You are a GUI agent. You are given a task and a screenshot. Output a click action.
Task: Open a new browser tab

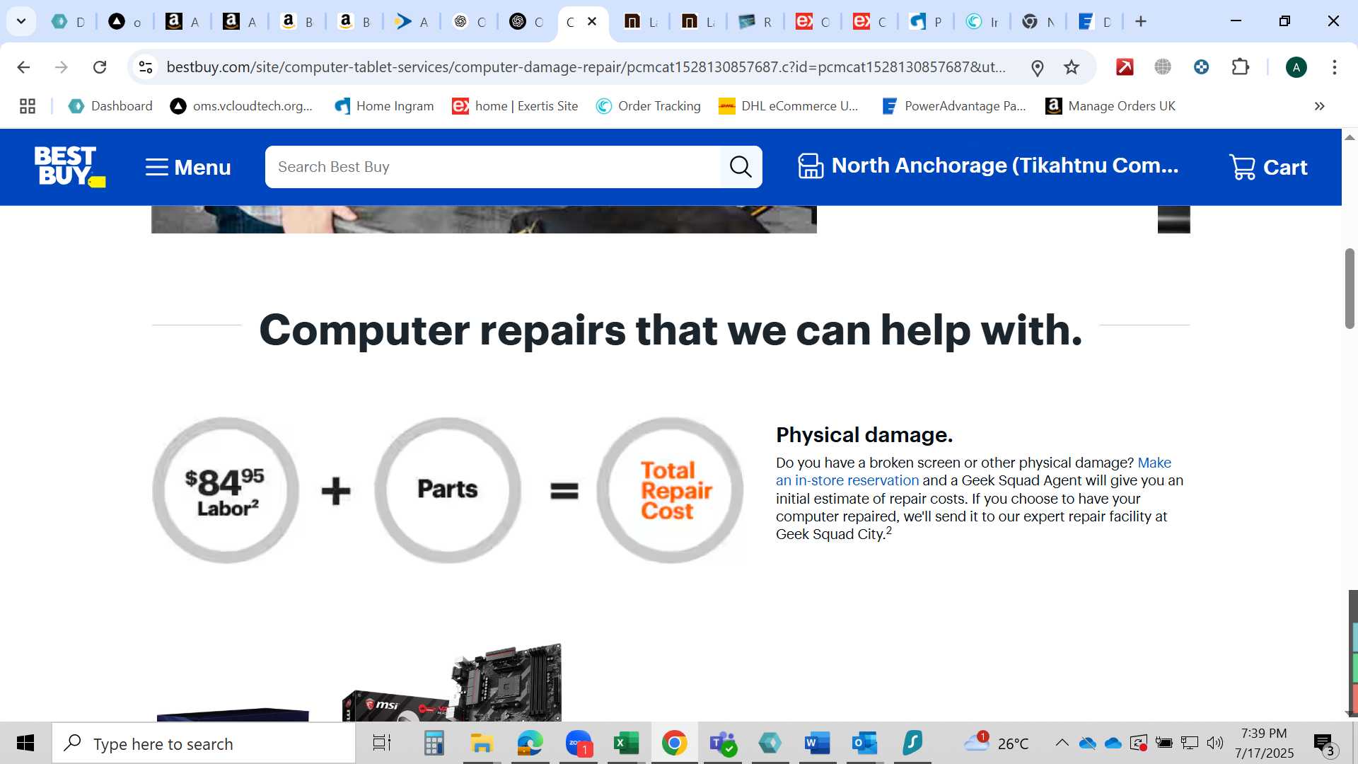[1140, 21]
